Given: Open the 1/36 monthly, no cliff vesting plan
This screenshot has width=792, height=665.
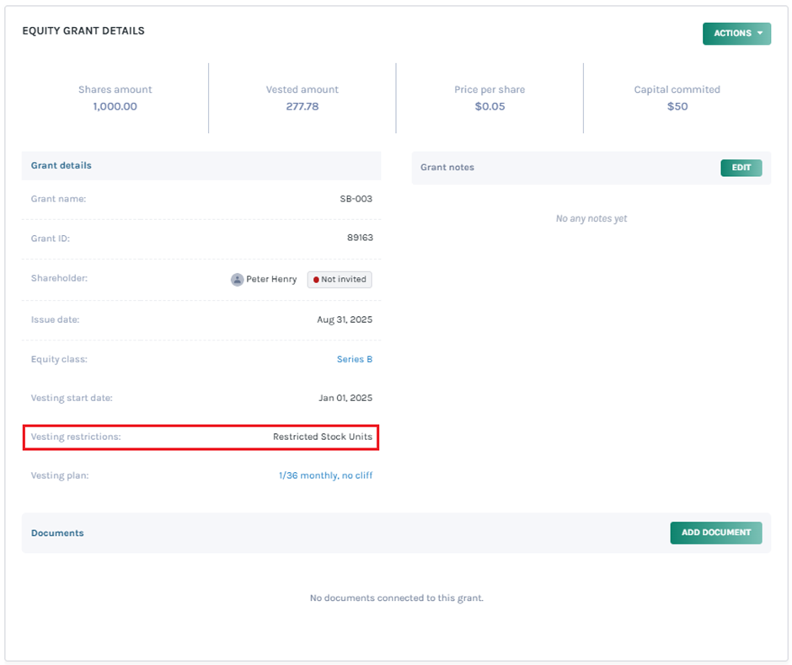Looking at the screenshot, I should pyautogui.click(x=325, y=475).
